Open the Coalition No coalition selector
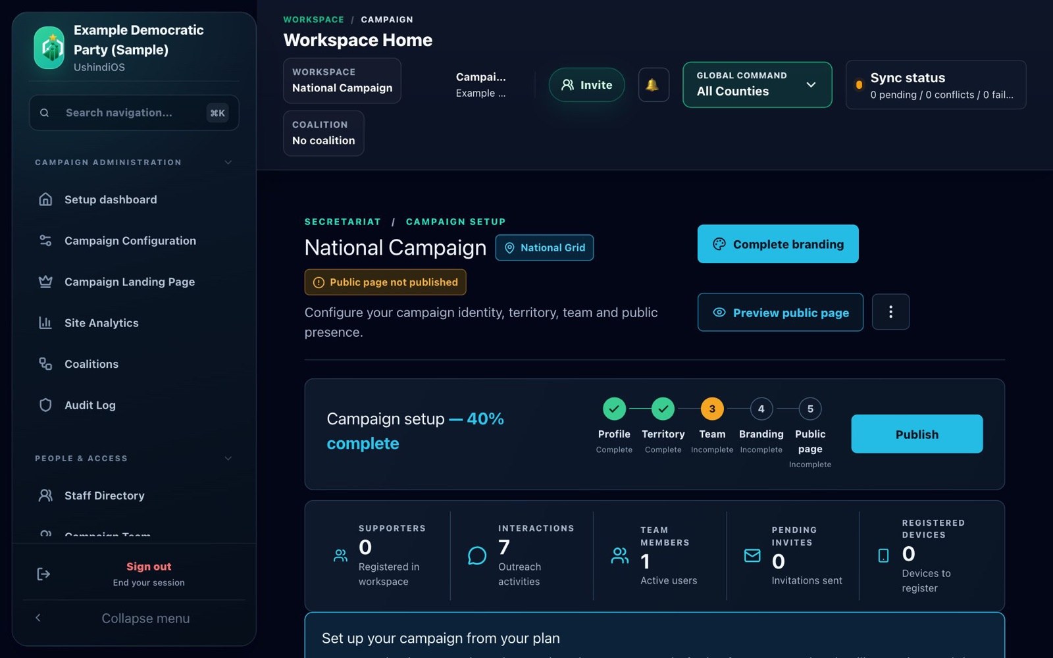The height and width of the screenshot is (658, 1053). click(323, 133)
